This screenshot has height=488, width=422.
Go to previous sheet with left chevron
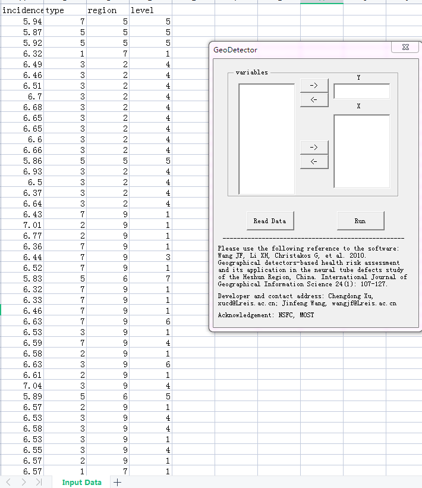[x=9, y=482]
